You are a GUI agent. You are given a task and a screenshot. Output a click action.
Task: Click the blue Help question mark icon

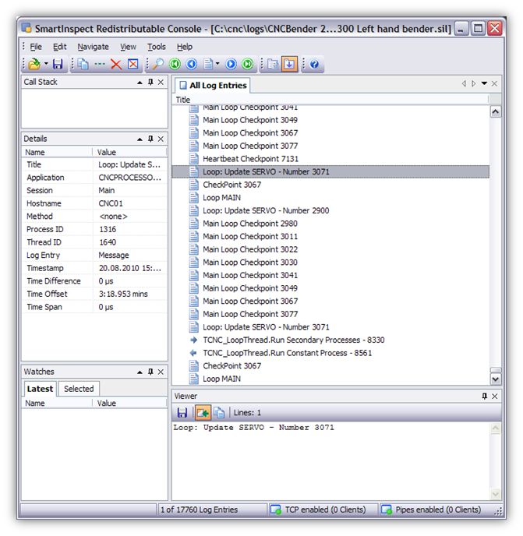(x=314, y=65)
